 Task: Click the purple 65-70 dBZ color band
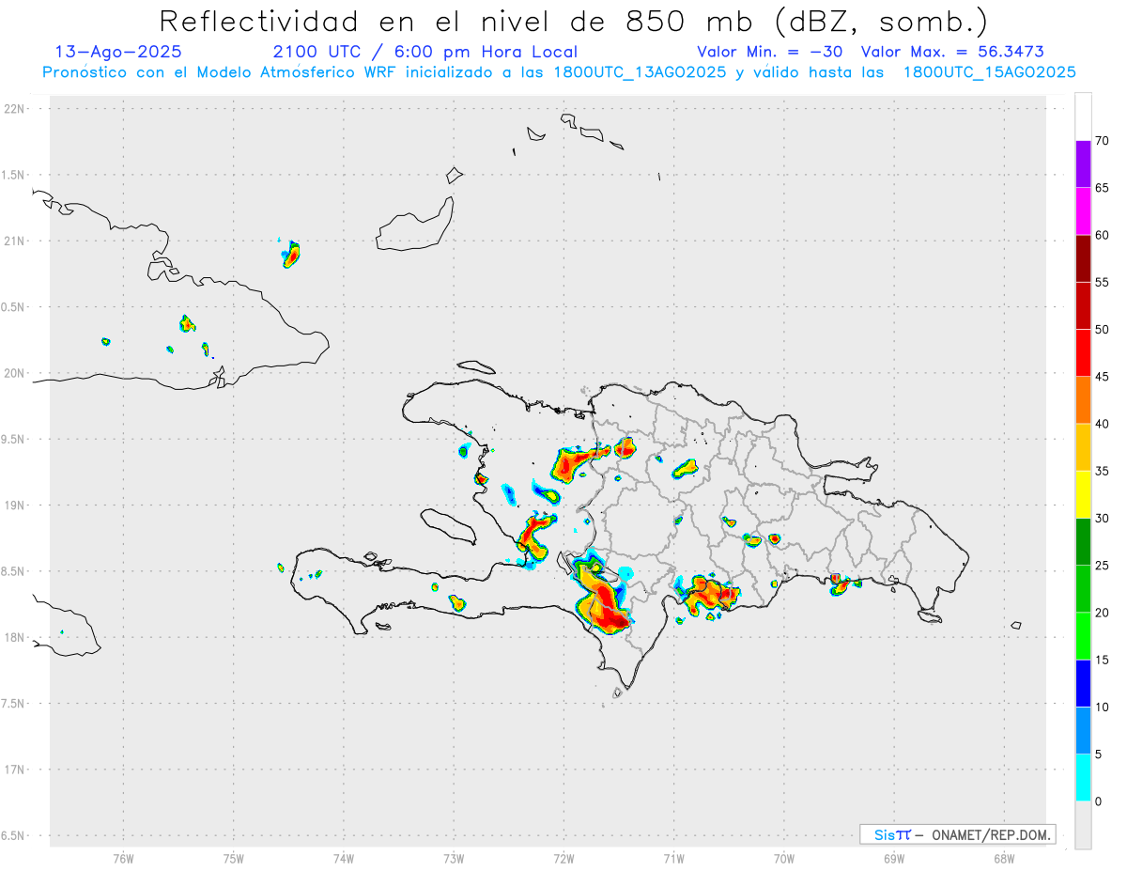(x=1083, y=164)
